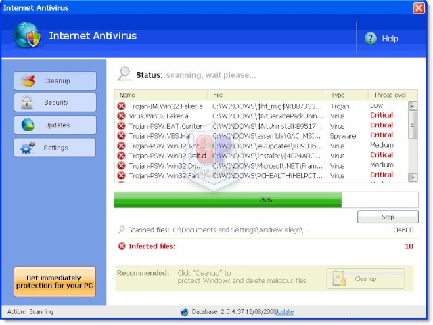This screenshot has height=325, width=433.
Task: Click the infected files count 18
Action: click(409, 246)
